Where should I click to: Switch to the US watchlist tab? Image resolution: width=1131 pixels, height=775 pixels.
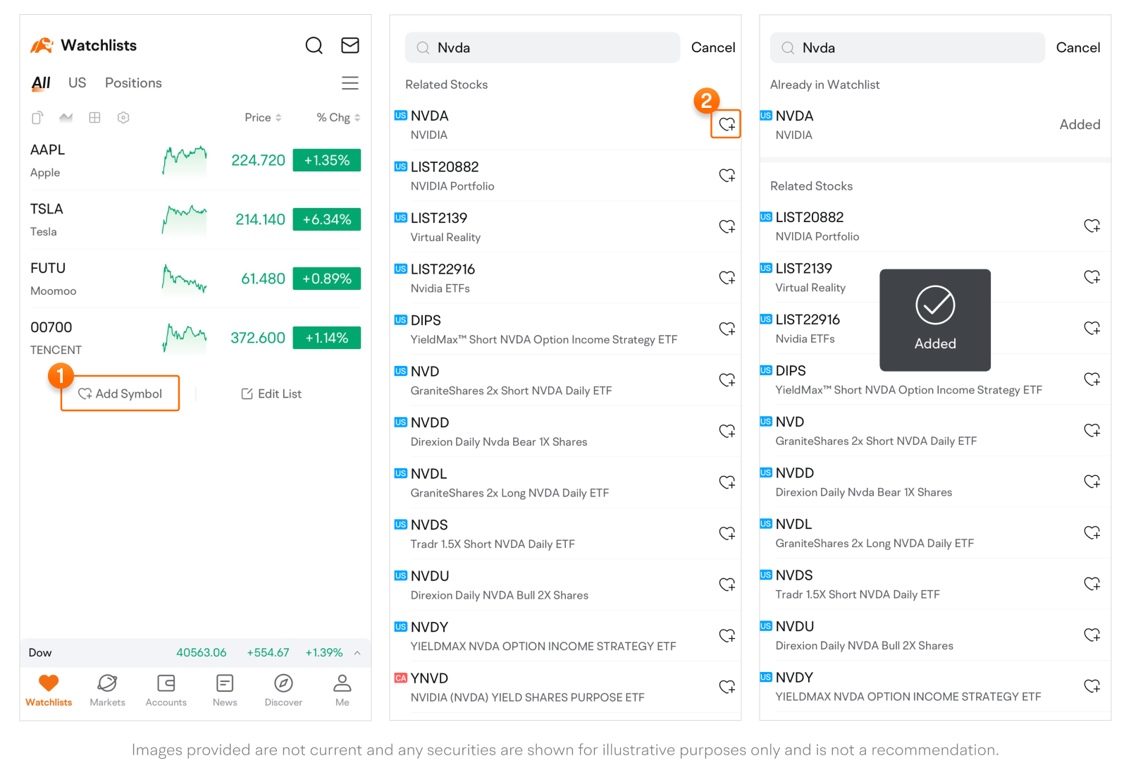click(77, 83)
